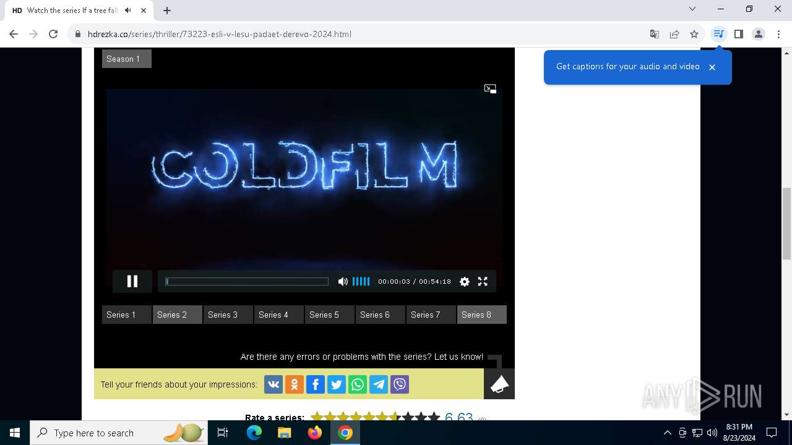The height and width of the screenshot is (445, 792).
Task: Click the picture-in-picture icon on video
Action: coord(490,89)
